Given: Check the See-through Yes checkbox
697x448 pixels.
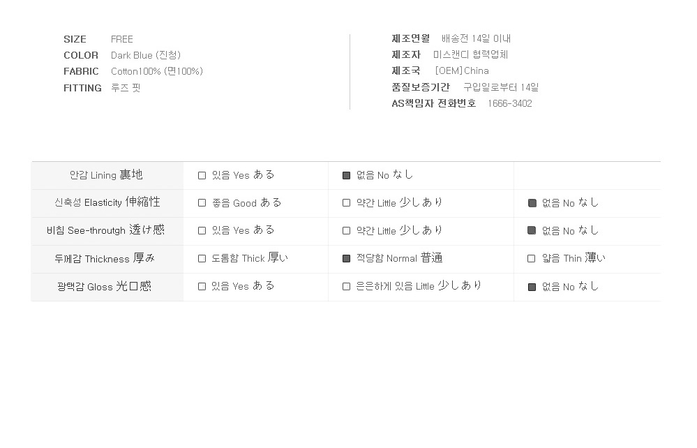Looking at the screenshot, I should (202, 231).
